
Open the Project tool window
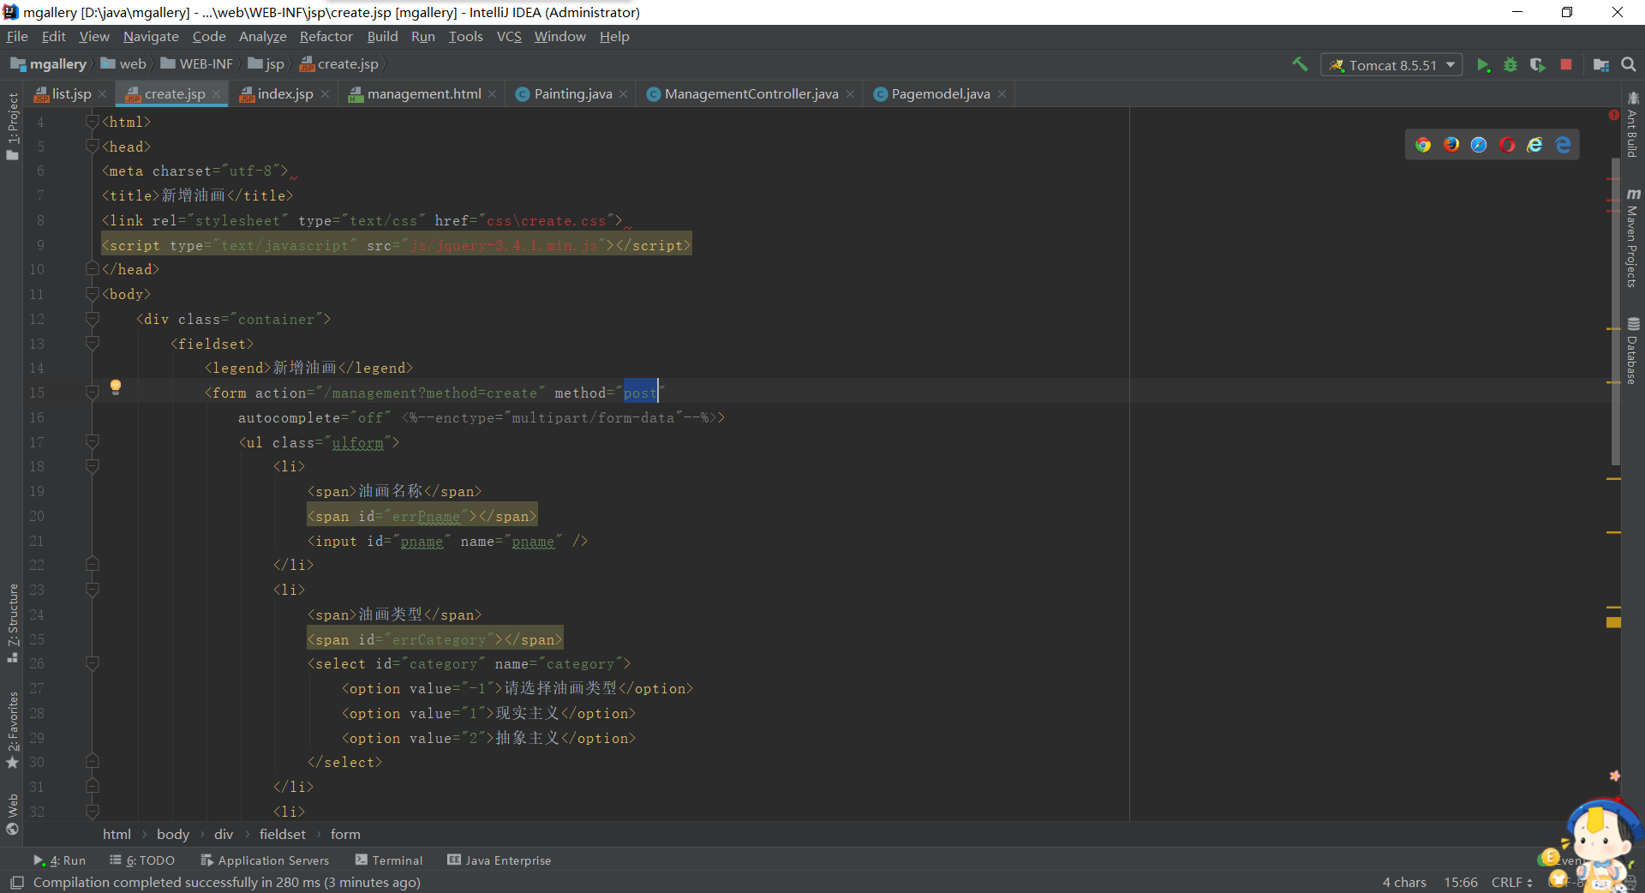(12, 125)
